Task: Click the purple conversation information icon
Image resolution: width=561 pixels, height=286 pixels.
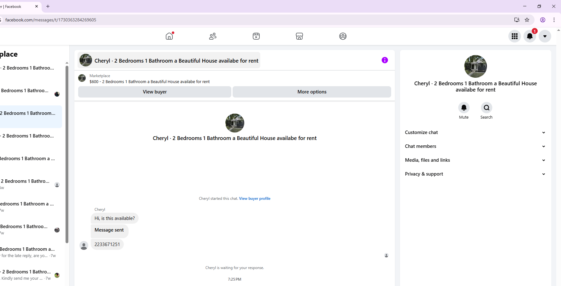Action: (x=385, y=60)
